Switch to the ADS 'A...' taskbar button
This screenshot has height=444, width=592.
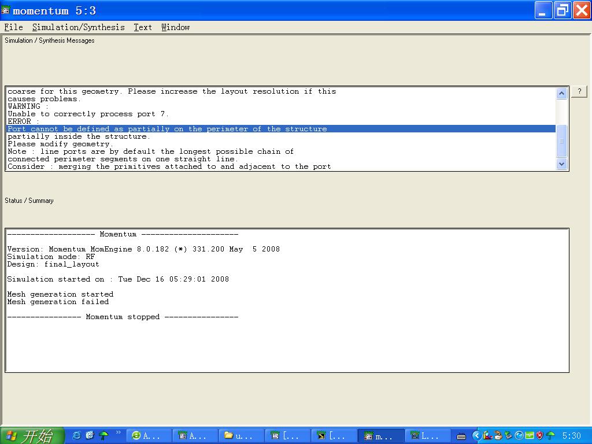[x=195, y=436]
